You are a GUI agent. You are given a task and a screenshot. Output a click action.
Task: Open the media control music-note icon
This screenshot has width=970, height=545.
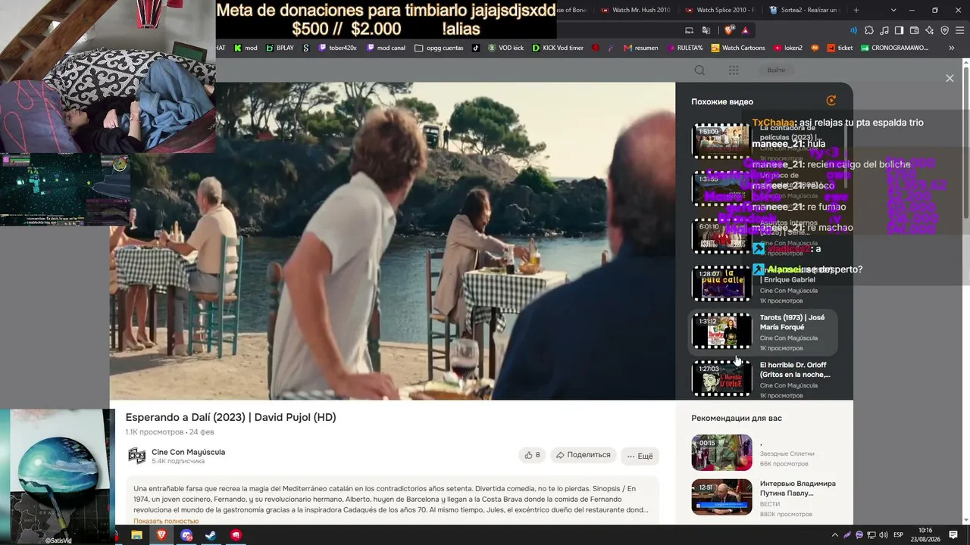point(884,30)
